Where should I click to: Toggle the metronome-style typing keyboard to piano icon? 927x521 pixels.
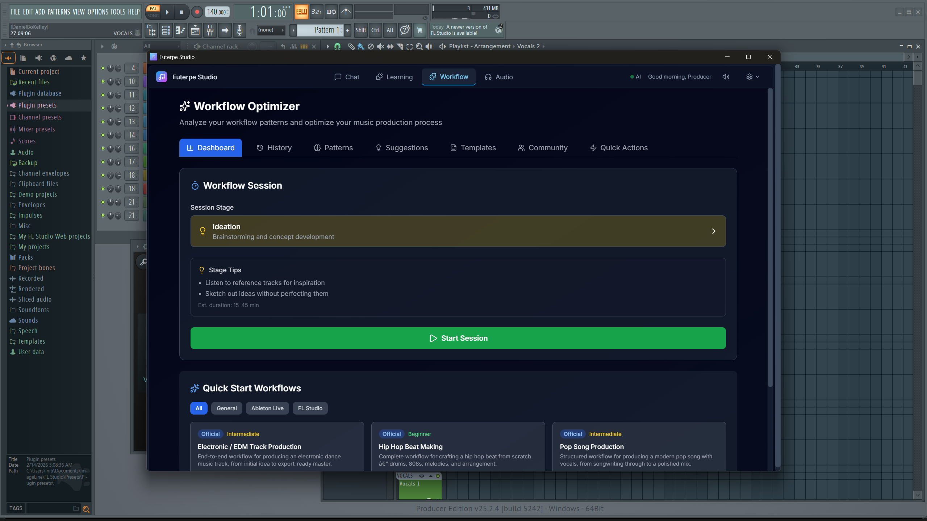point(301,12)
